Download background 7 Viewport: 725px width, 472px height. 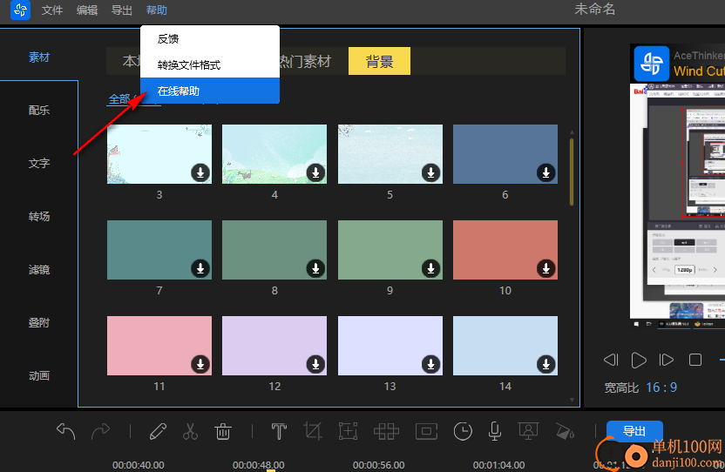[x=200, y=268]
